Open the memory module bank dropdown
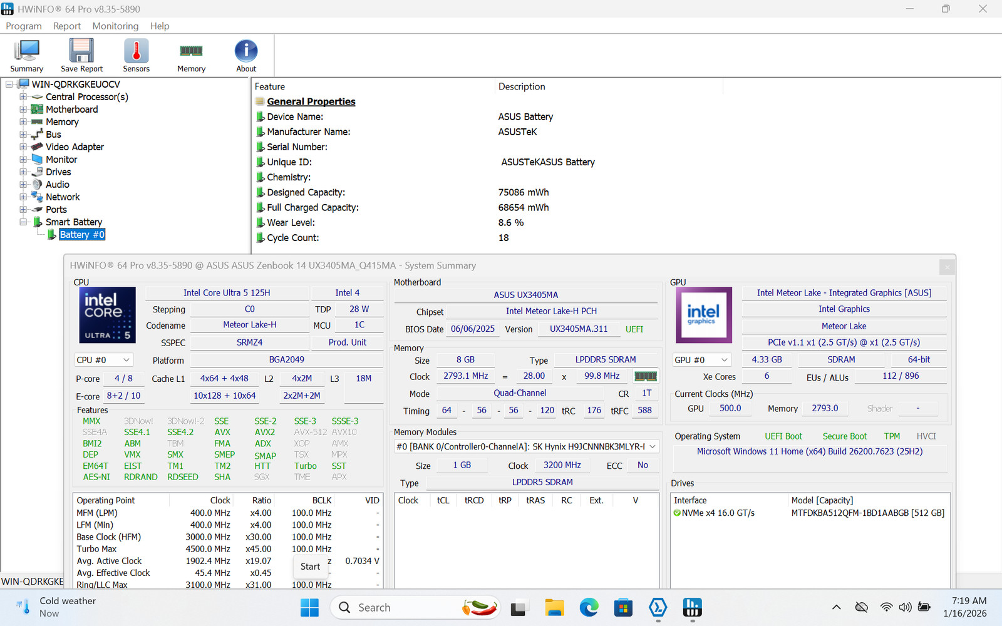 click(526, 446)
